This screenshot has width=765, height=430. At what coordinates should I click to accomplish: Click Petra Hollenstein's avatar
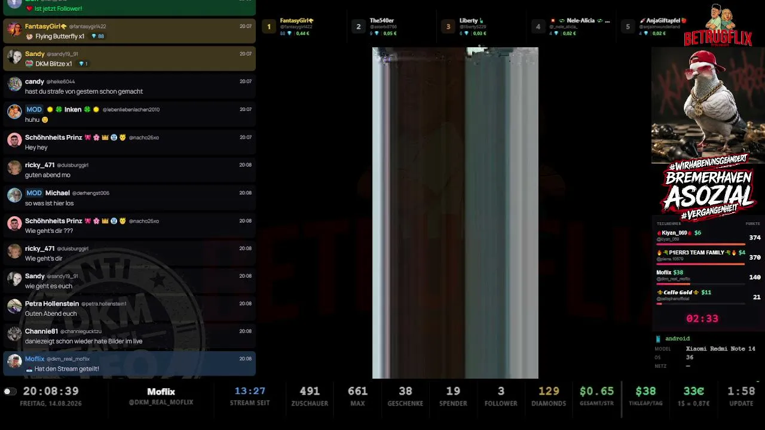tap(15, 306)
